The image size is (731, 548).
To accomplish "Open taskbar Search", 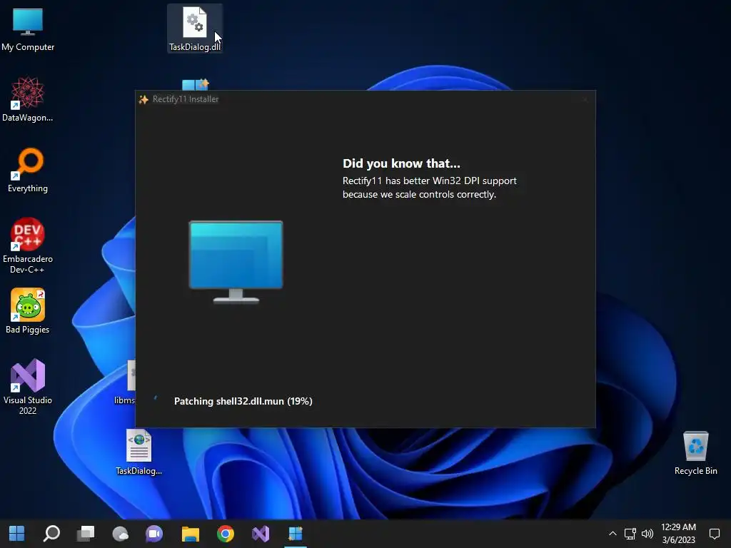I will (51, 534).
